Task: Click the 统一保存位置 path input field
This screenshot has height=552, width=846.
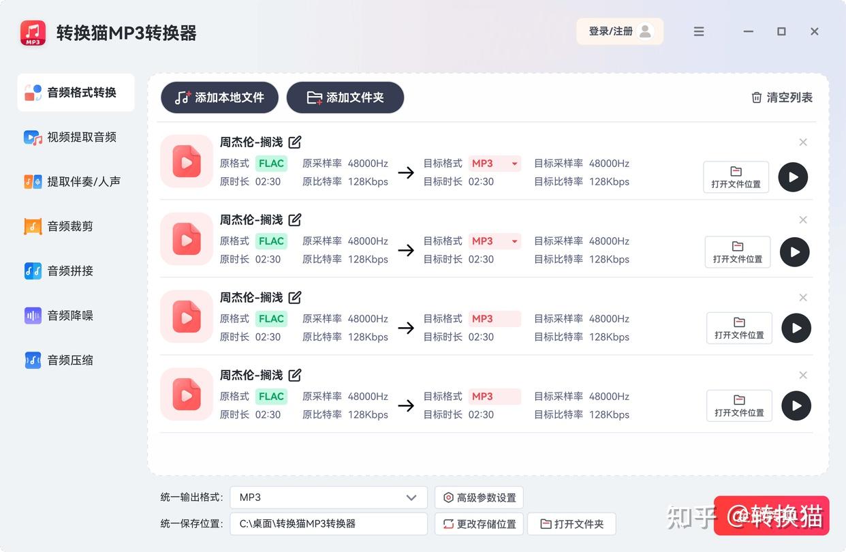Action: tap(328, 523)
